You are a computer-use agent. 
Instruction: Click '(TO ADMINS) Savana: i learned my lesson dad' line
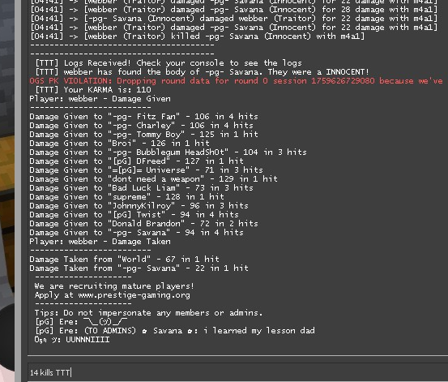(x=174, y=330)
